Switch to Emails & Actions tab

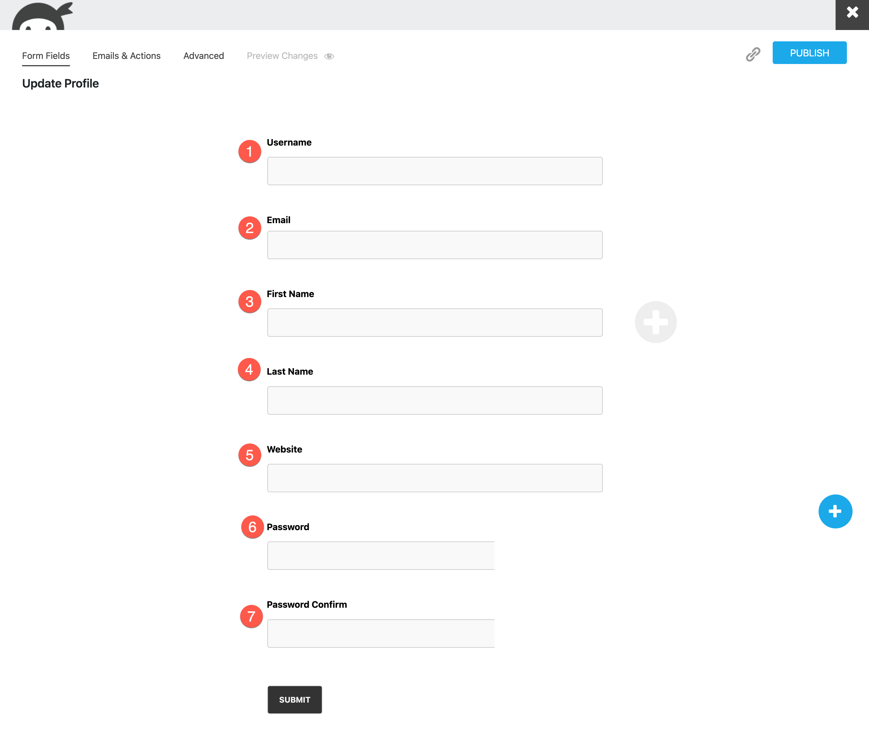[x=126, y=56]
